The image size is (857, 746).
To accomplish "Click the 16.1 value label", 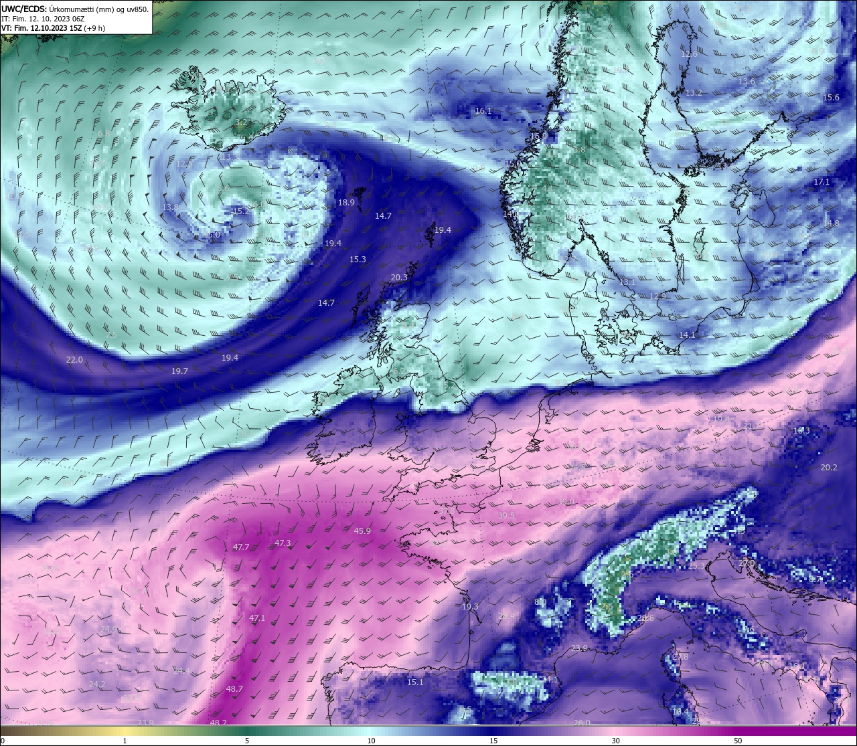I will pos(483,111).
